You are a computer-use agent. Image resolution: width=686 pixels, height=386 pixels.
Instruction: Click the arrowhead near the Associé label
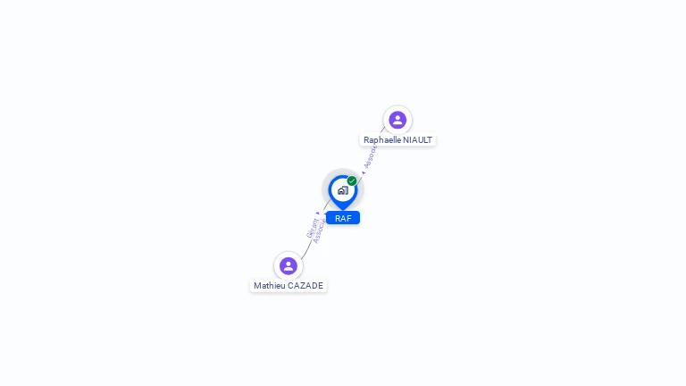coord(364,172)
